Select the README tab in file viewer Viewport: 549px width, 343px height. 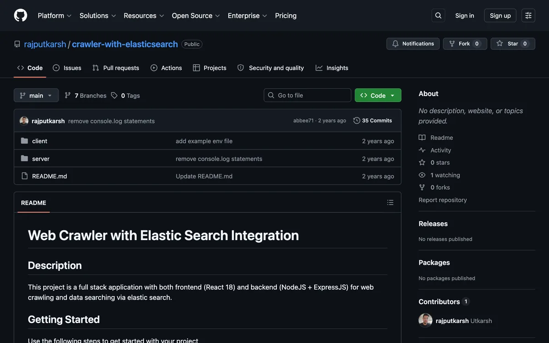coord(34,203)
